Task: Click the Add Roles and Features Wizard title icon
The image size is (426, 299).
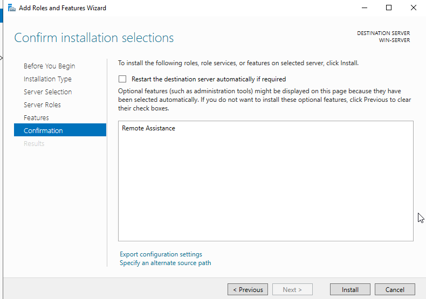Action: 12,8
